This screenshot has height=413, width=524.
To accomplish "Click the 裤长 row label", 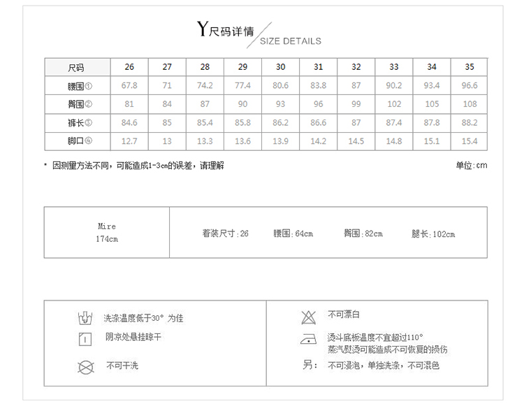I will pos(80,122).
